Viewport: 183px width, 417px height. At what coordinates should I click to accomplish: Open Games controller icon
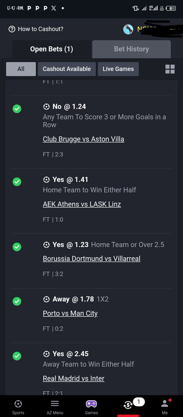point(91,404)
